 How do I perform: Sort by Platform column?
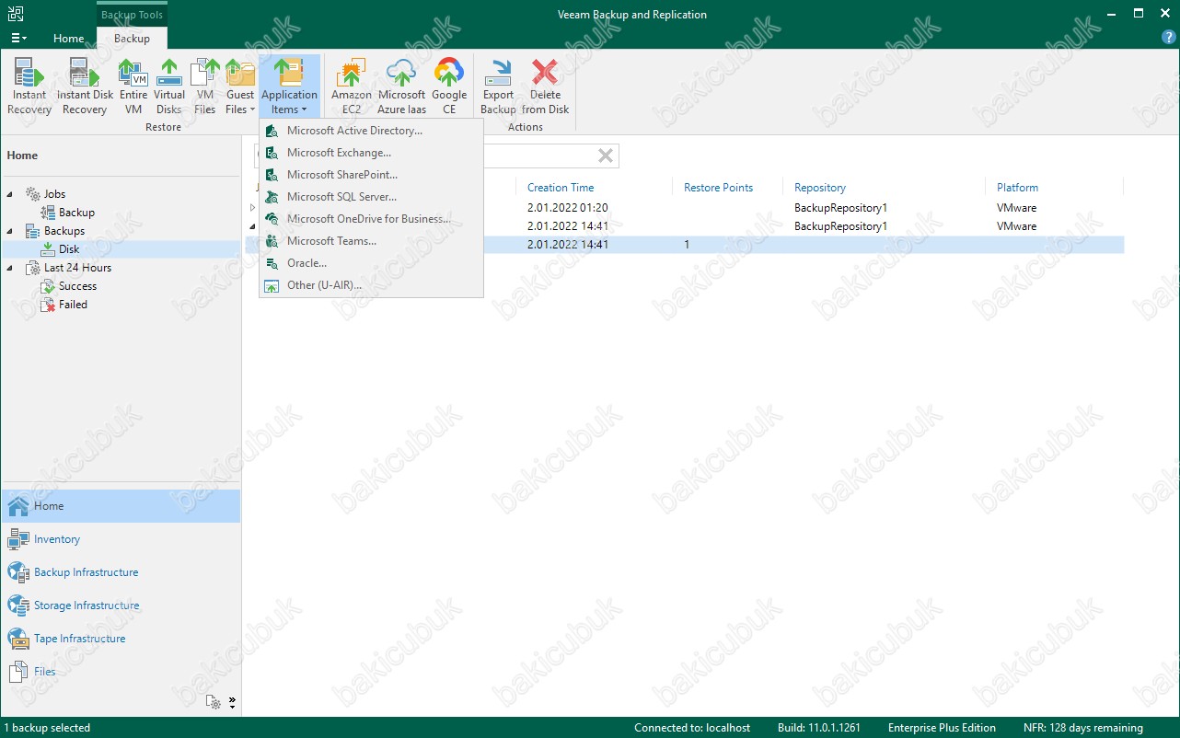(1017, 188)
